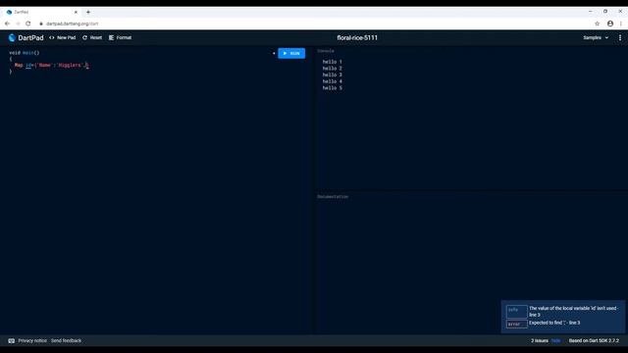Click the Documentation panel label
628x353 pixels.
coord(333,196)
